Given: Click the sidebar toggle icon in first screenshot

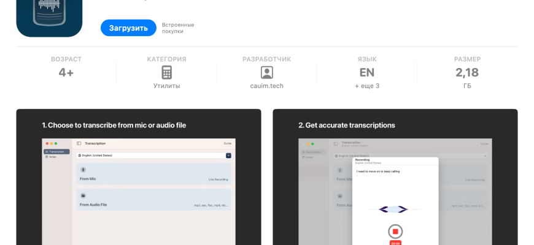Looking at the screenshot, I should 79,143.
